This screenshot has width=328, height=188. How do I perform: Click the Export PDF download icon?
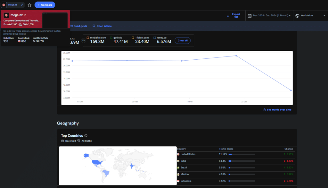pos(228,16)
